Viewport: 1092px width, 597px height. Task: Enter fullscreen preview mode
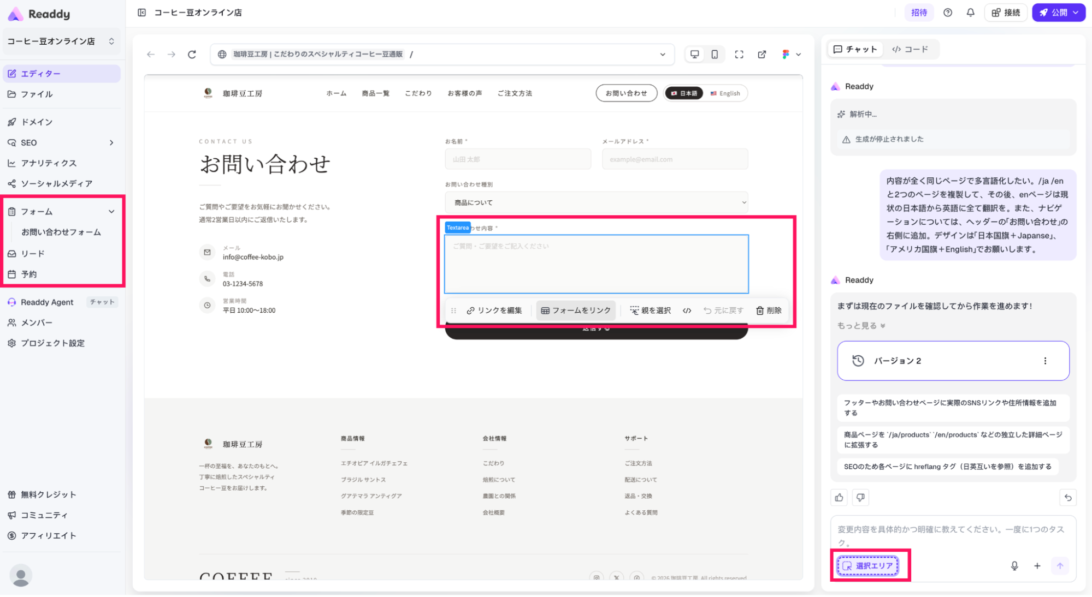click(739, 54)
